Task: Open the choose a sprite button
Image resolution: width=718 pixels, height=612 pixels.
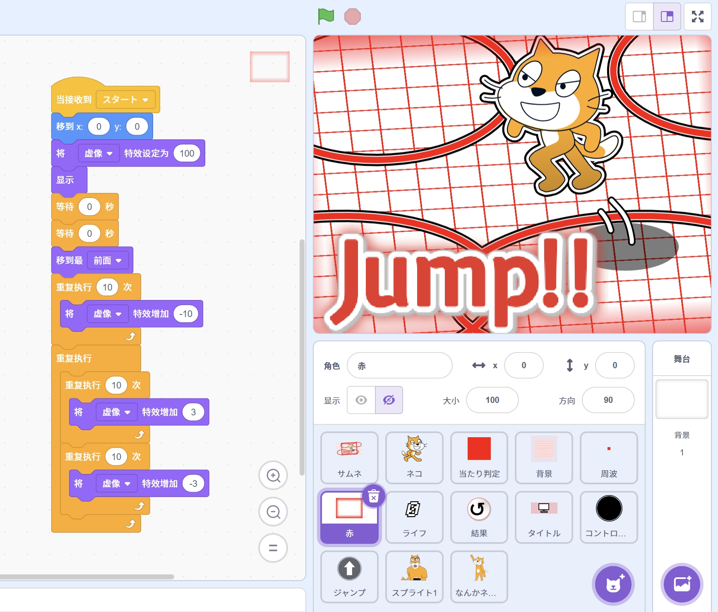Action: 613,584
